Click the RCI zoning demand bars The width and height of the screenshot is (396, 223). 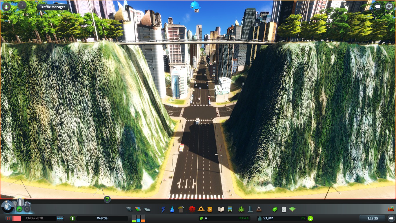tap(138, 218)
